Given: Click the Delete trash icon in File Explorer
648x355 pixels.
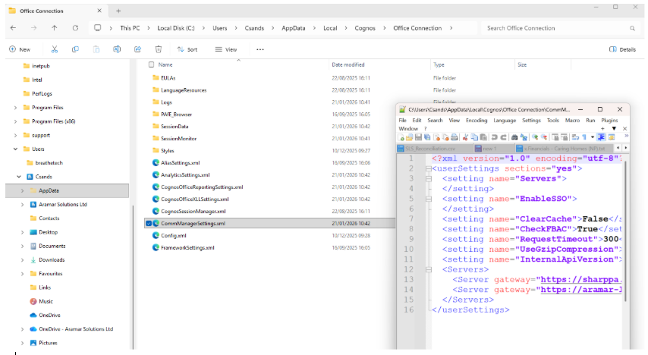Looking at the screenshot, I should tap(159, 49).
